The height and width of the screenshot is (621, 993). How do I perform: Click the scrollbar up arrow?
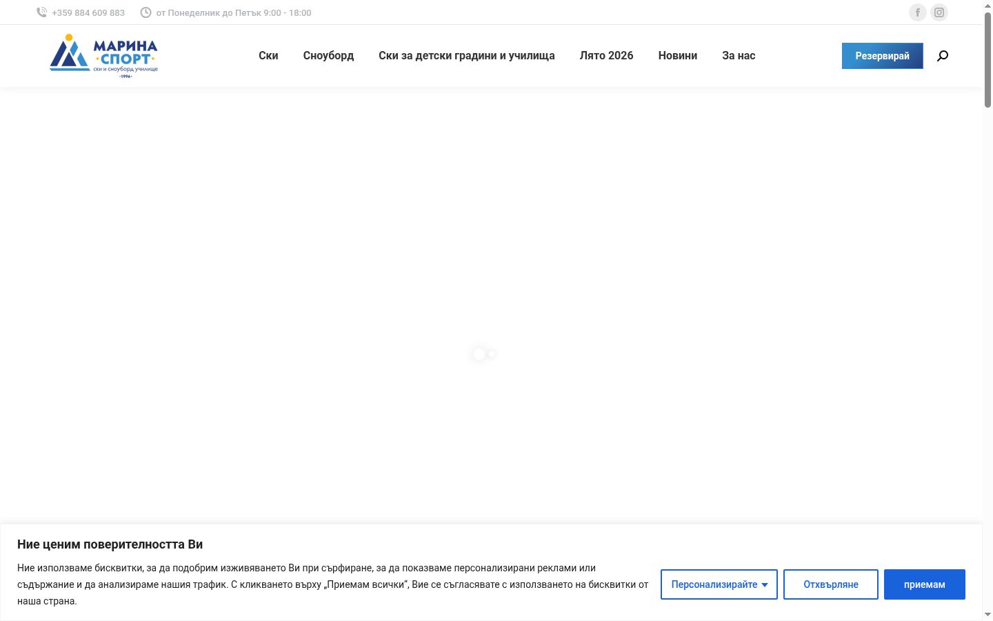(987, 6)
